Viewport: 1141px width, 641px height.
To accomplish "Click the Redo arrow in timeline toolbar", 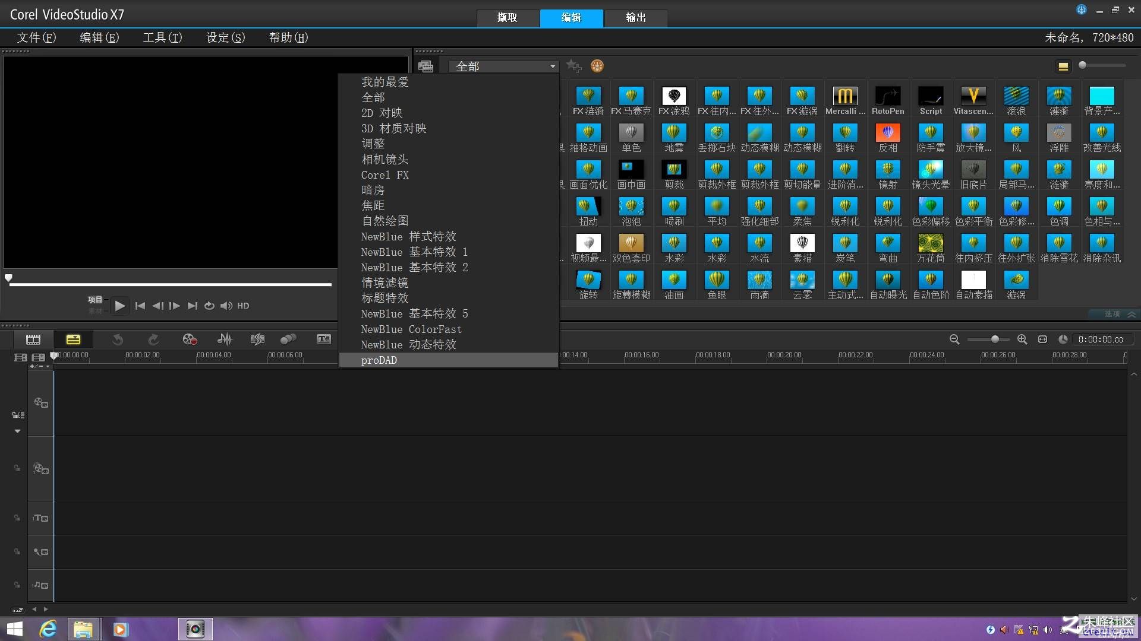I will click(153, 339).
